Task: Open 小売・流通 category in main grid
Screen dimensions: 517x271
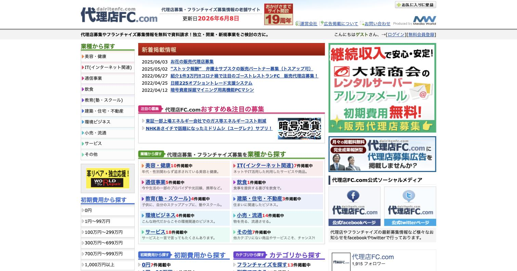Action: click(250, 215)
